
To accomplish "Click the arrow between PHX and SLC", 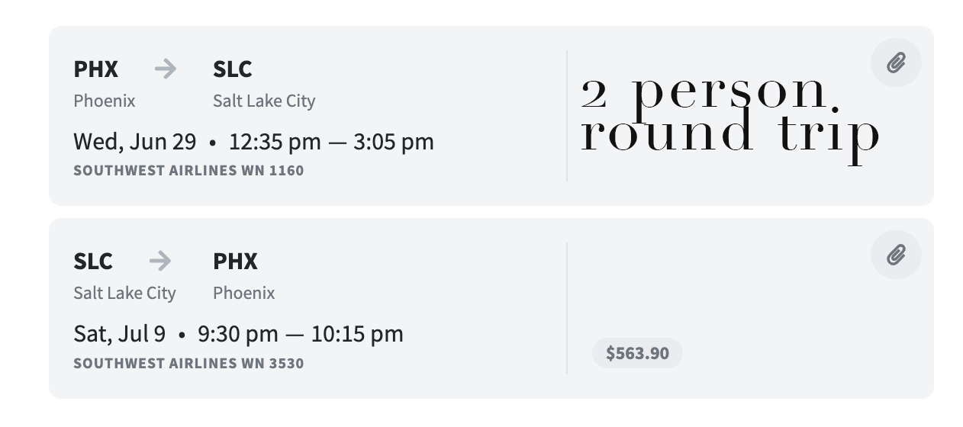I will (165, 69).
